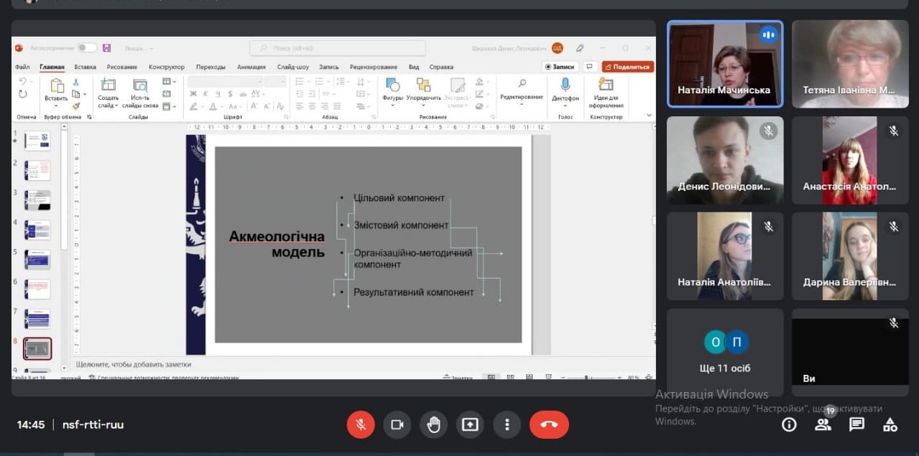Raise hand in the meeting

coord(433,424)
